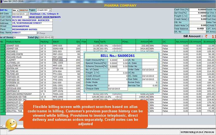
Task: Open the Credit Bill type dropdown
Action: (x=50, y=10)
